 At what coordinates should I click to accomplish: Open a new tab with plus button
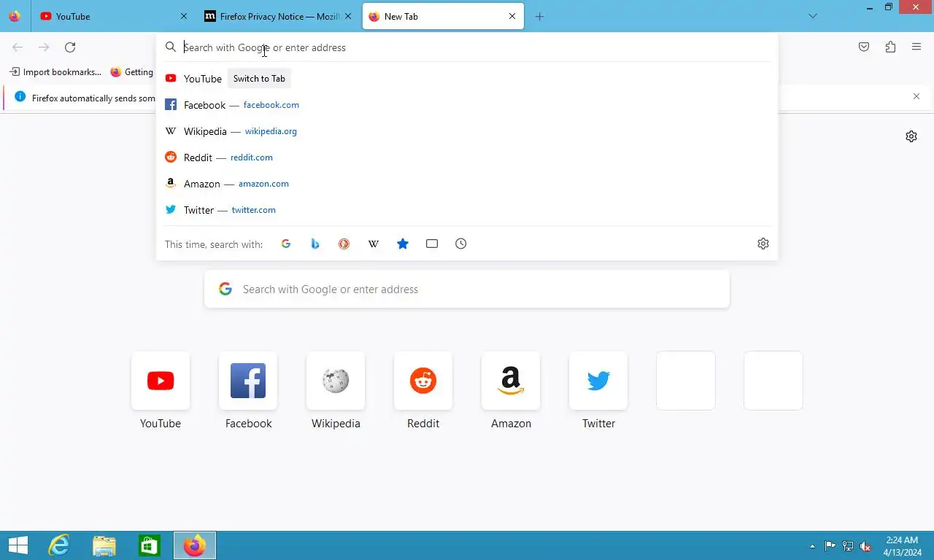tap(539, 16)
